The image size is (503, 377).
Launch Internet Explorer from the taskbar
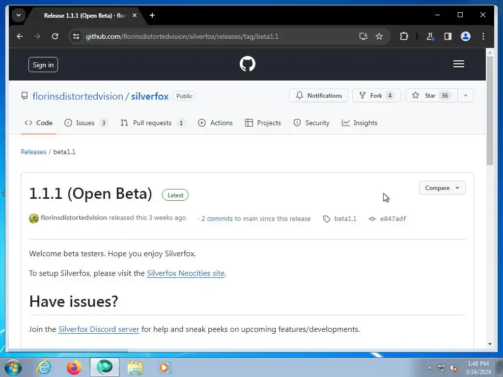coord(44,367)
